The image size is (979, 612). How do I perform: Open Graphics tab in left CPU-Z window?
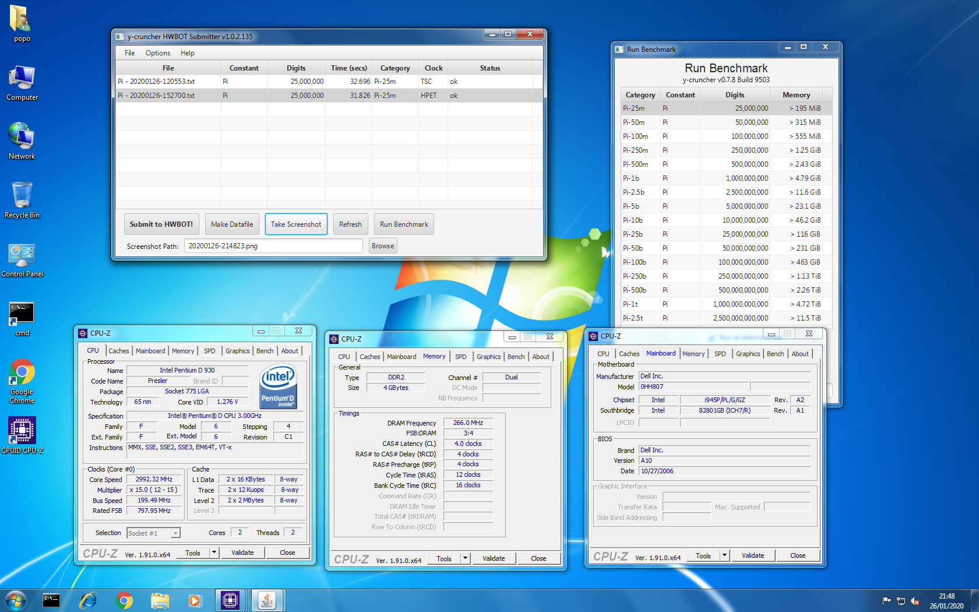[237, 351]
